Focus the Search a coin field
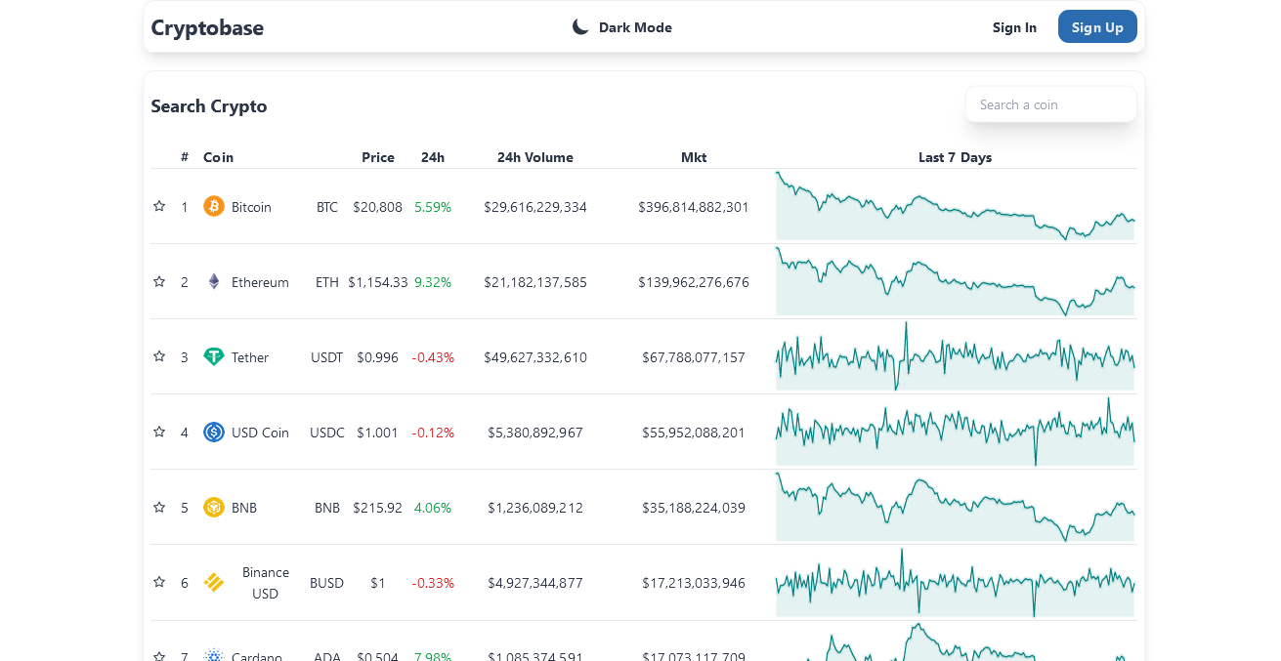The image size is (1281, 661). pos(1050,104)
